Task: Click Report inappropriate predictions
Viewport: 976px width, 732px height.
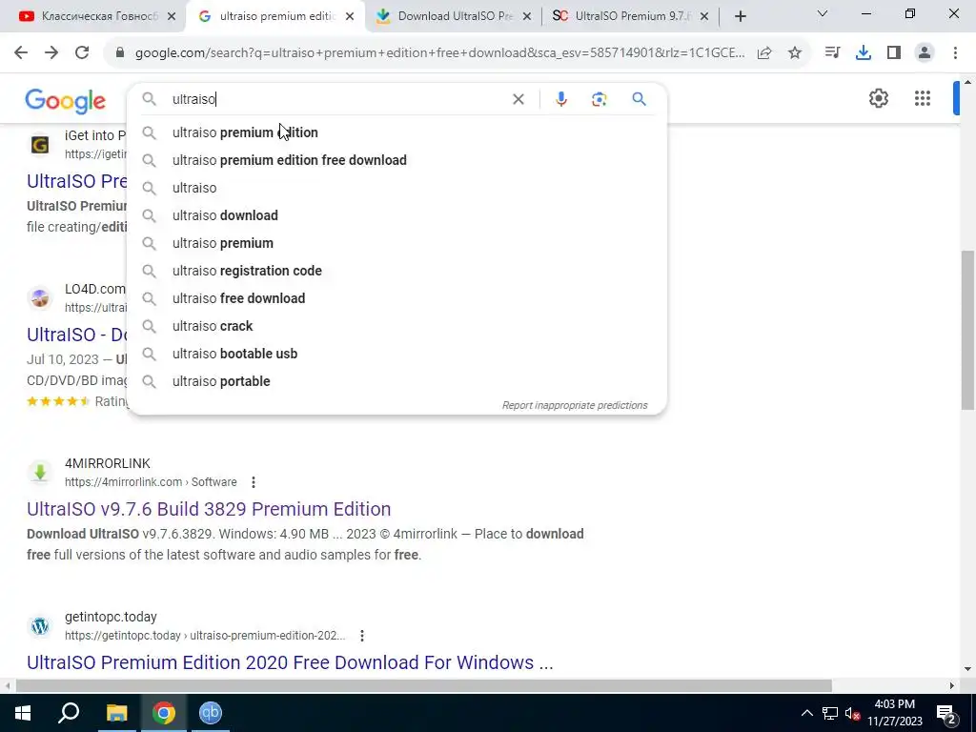Action: pos(575,405)
